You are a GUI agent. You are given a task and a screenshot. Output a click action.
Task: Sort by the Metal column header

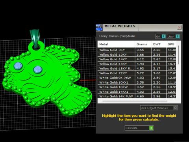[116, 44]
